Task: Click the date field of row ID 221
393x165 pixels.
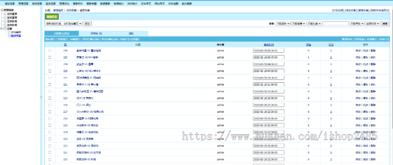Action: coord(269,84)
